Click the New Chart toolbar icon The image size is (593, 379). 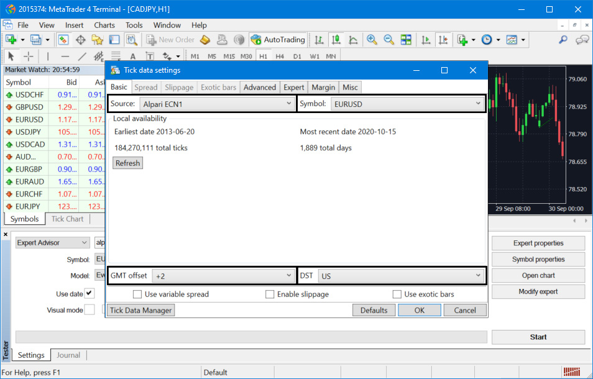(x=11, y=40)
